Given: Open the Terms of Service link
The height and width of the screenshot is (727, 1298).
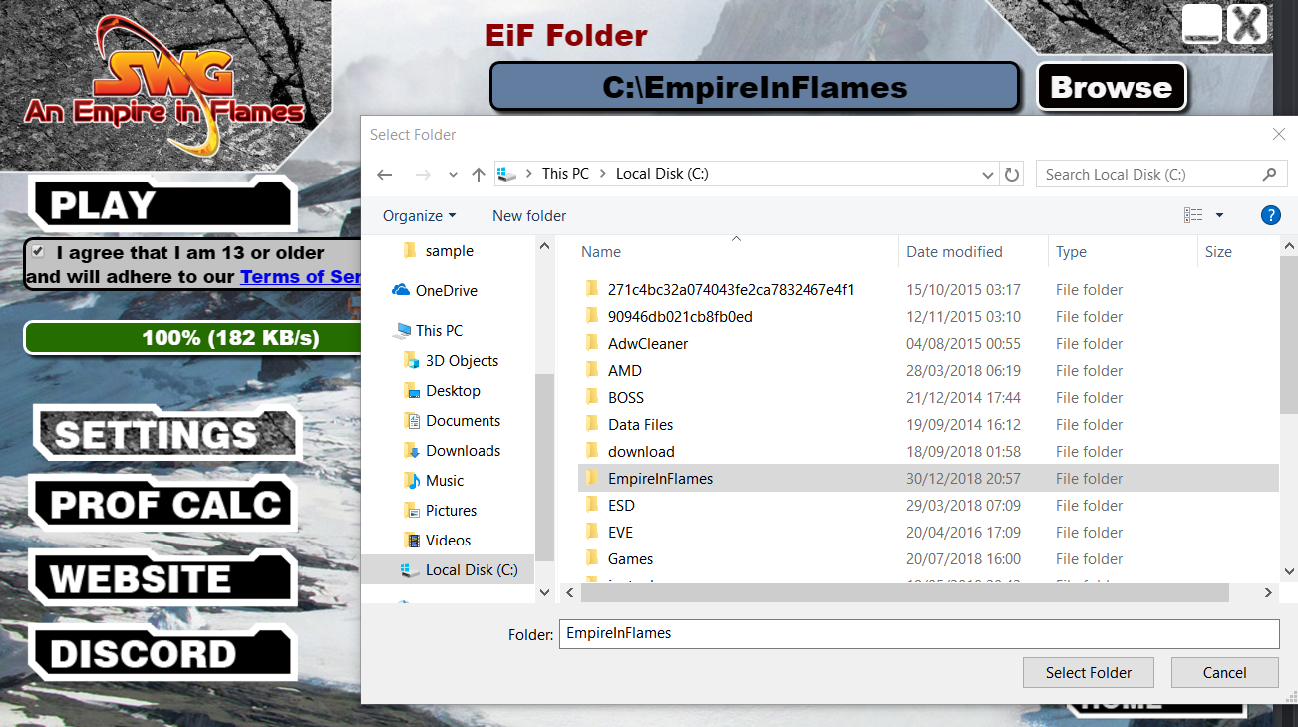Looking at the screenshot, I should [x=300, y=277].
